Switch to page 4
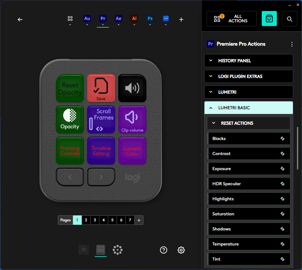Image resolution: width=302 pixels, height=270 pixels. point(103,220)
